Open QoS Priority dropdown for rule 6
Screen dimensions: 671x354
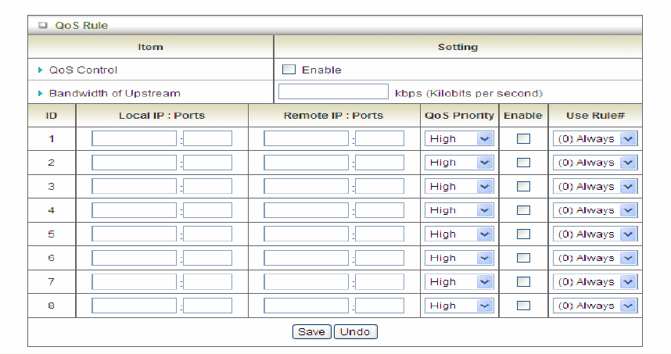(x=458, y=258)
